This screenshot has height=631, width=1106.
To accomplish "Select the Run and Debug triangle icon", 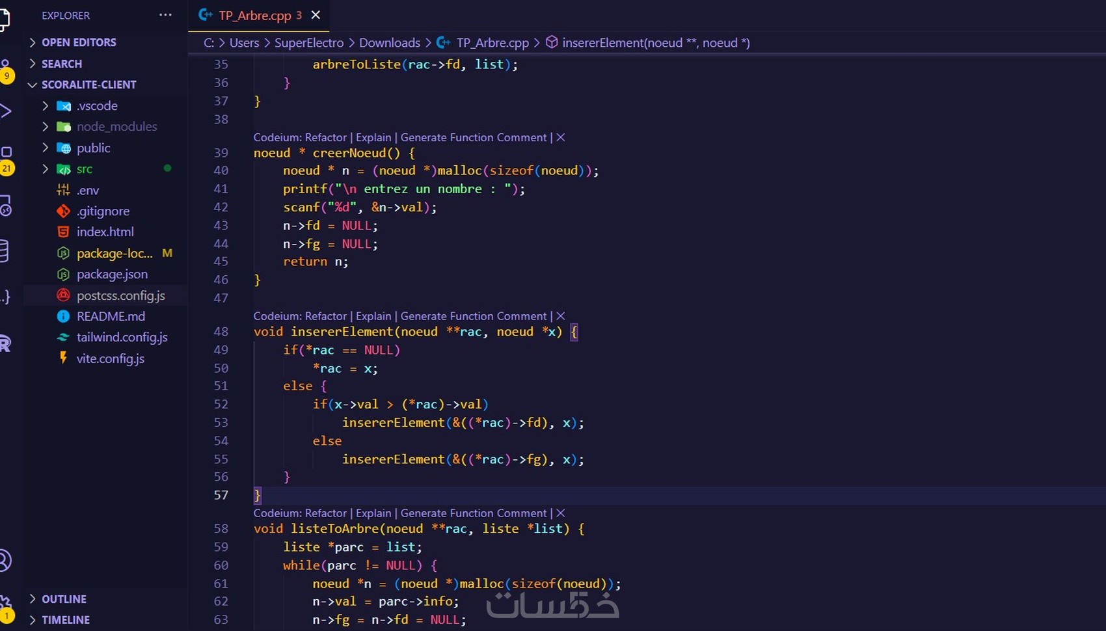I will tap(7, 111).
